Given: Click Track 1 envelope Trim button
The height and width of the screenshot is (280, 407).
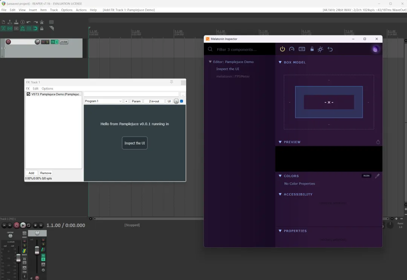Looking at the screenshot, I should [x=64, y=42].
